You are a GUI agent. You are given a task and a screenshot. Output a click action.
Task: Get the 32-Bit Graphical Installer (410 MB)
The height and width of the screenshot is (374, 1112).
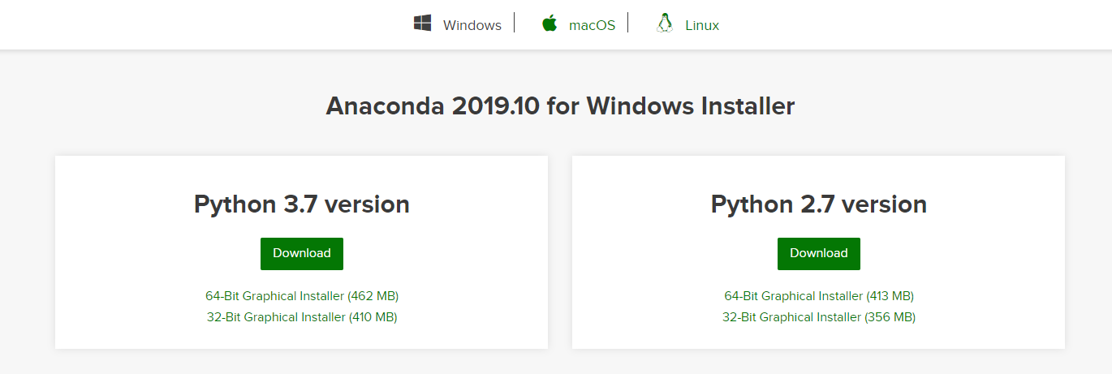[x=302, y=317]
